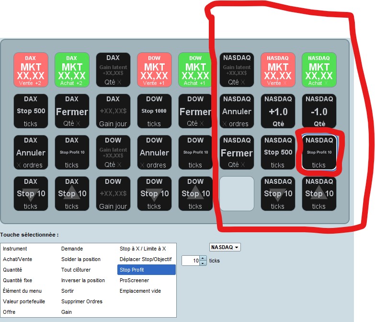The height and width of the screenshot is (322, 375).
Task: Select the DAX Annuler ordres key
Action: [31, 153]
